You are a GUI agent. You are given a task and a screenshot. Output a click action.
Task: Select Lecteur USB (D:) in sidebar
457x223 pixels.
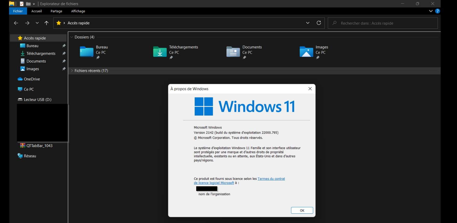point(38,99)
